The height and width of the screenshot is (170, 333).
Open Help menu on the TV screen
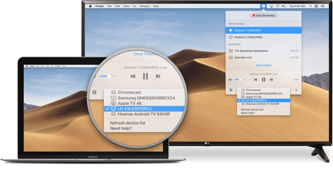(x=156, y=6)
